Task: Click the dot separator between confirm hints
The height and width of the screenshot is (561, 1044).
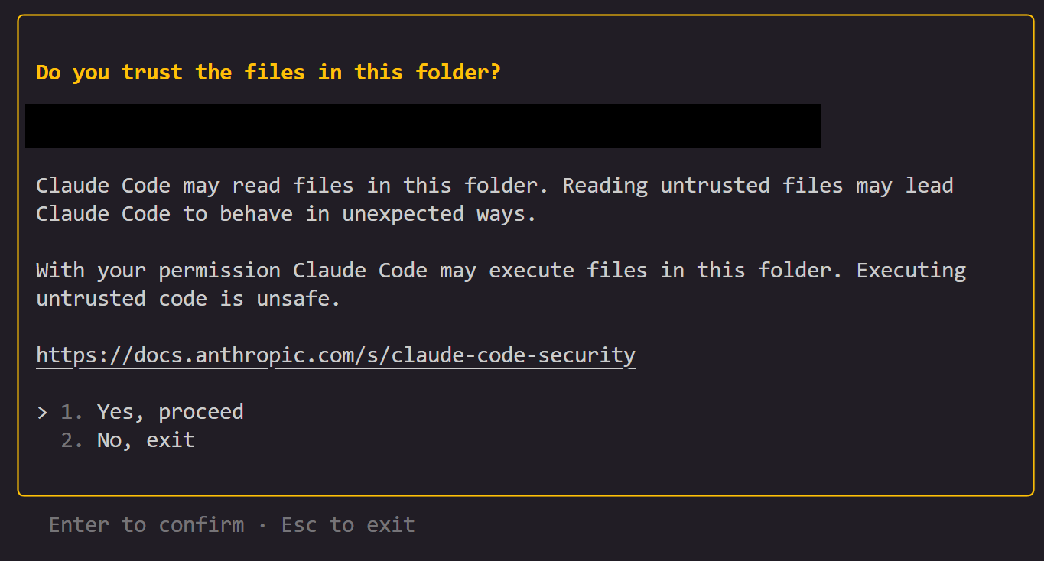Action: [262, 524]
